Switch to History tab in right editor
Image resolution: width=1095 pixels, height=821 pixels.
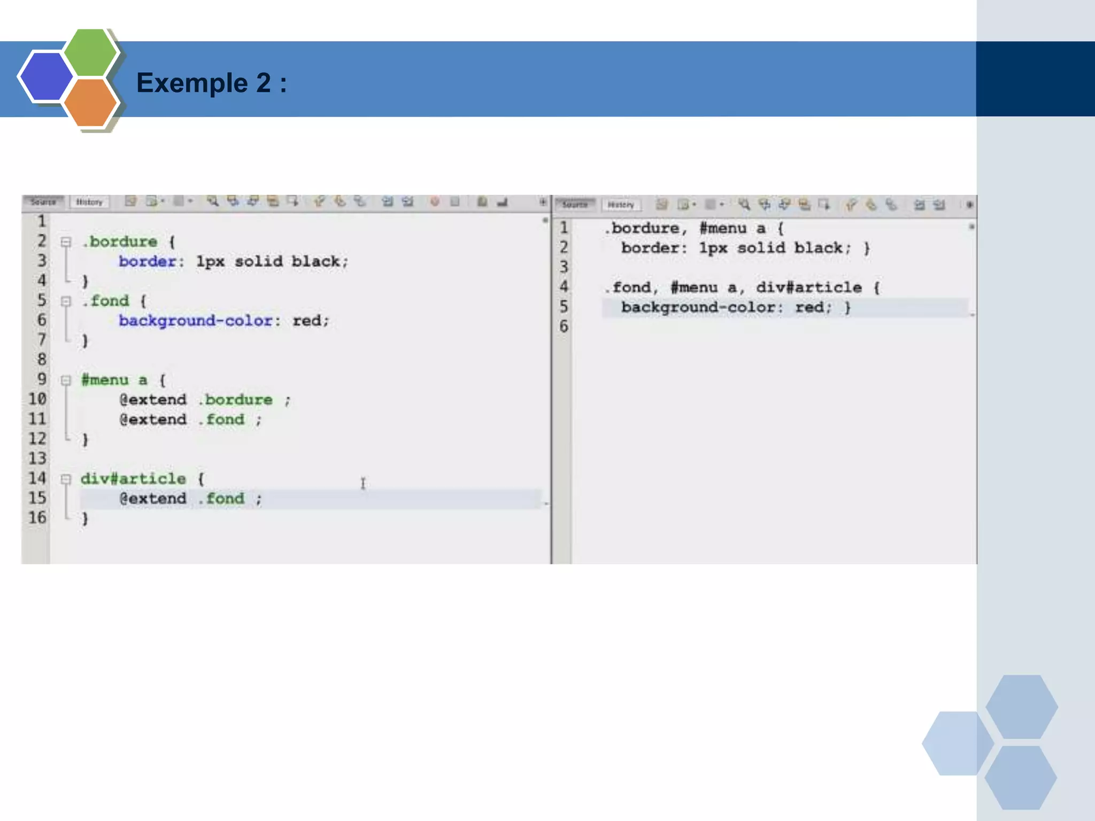(621, 205)
